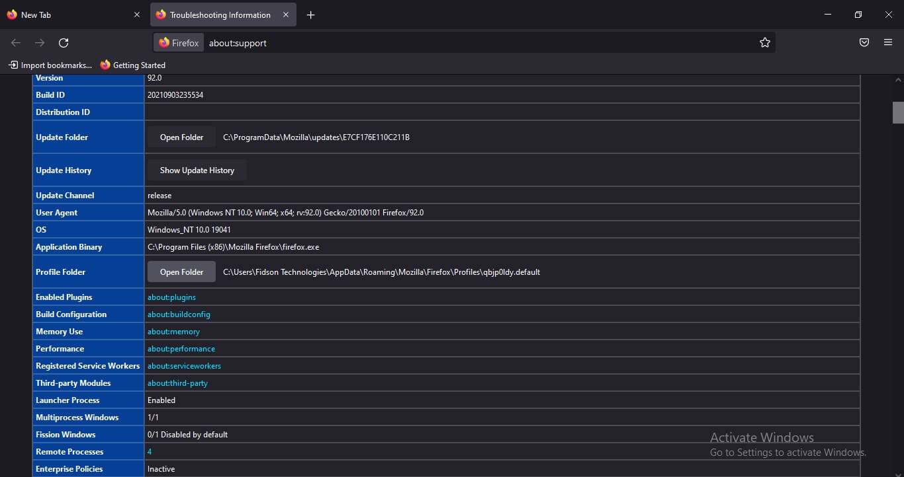Open a new tab with the plus icon

coord(311,15)
